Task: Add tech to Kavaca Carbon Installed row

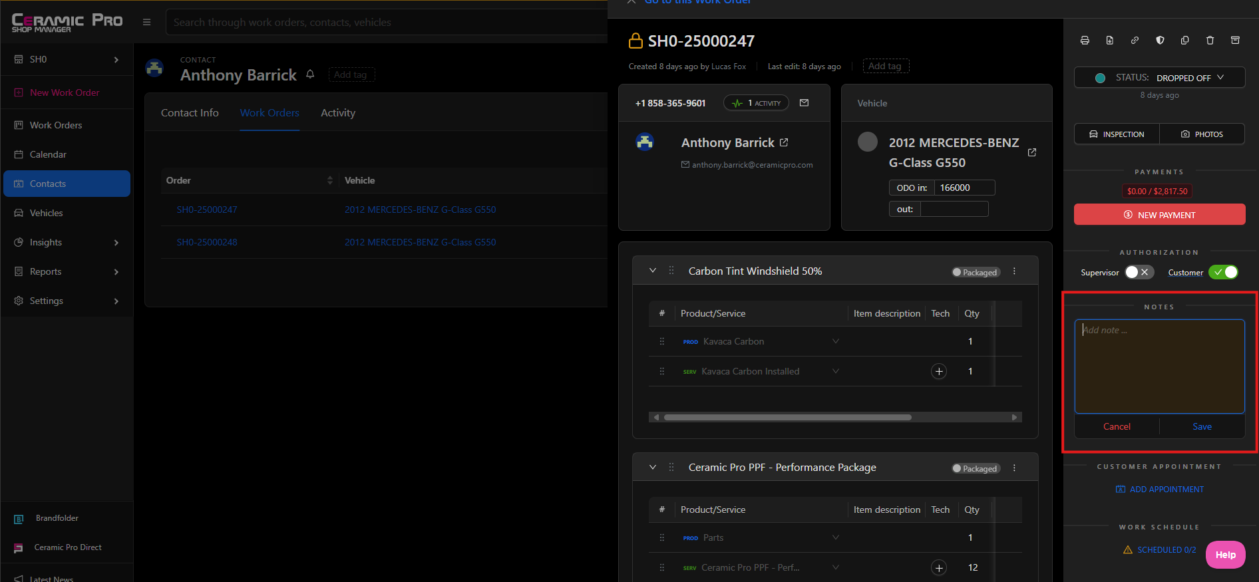Action: (939, 371)
